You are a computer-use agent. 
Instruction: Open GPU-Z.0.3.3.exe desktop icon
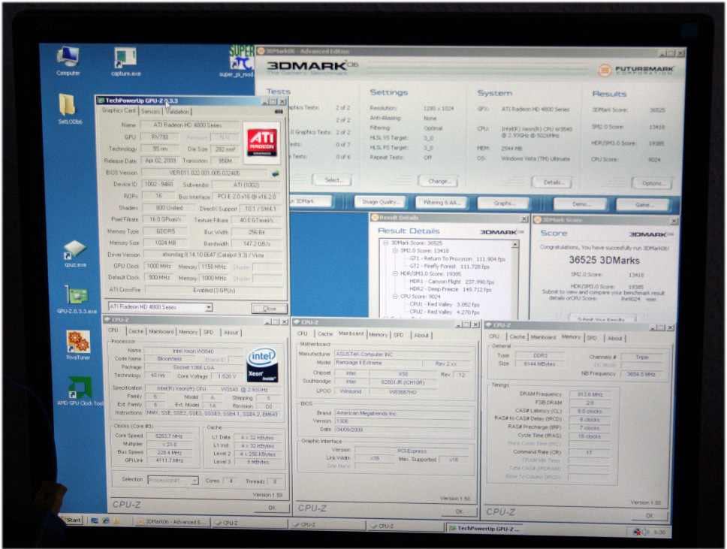click(x=77, y=299)
